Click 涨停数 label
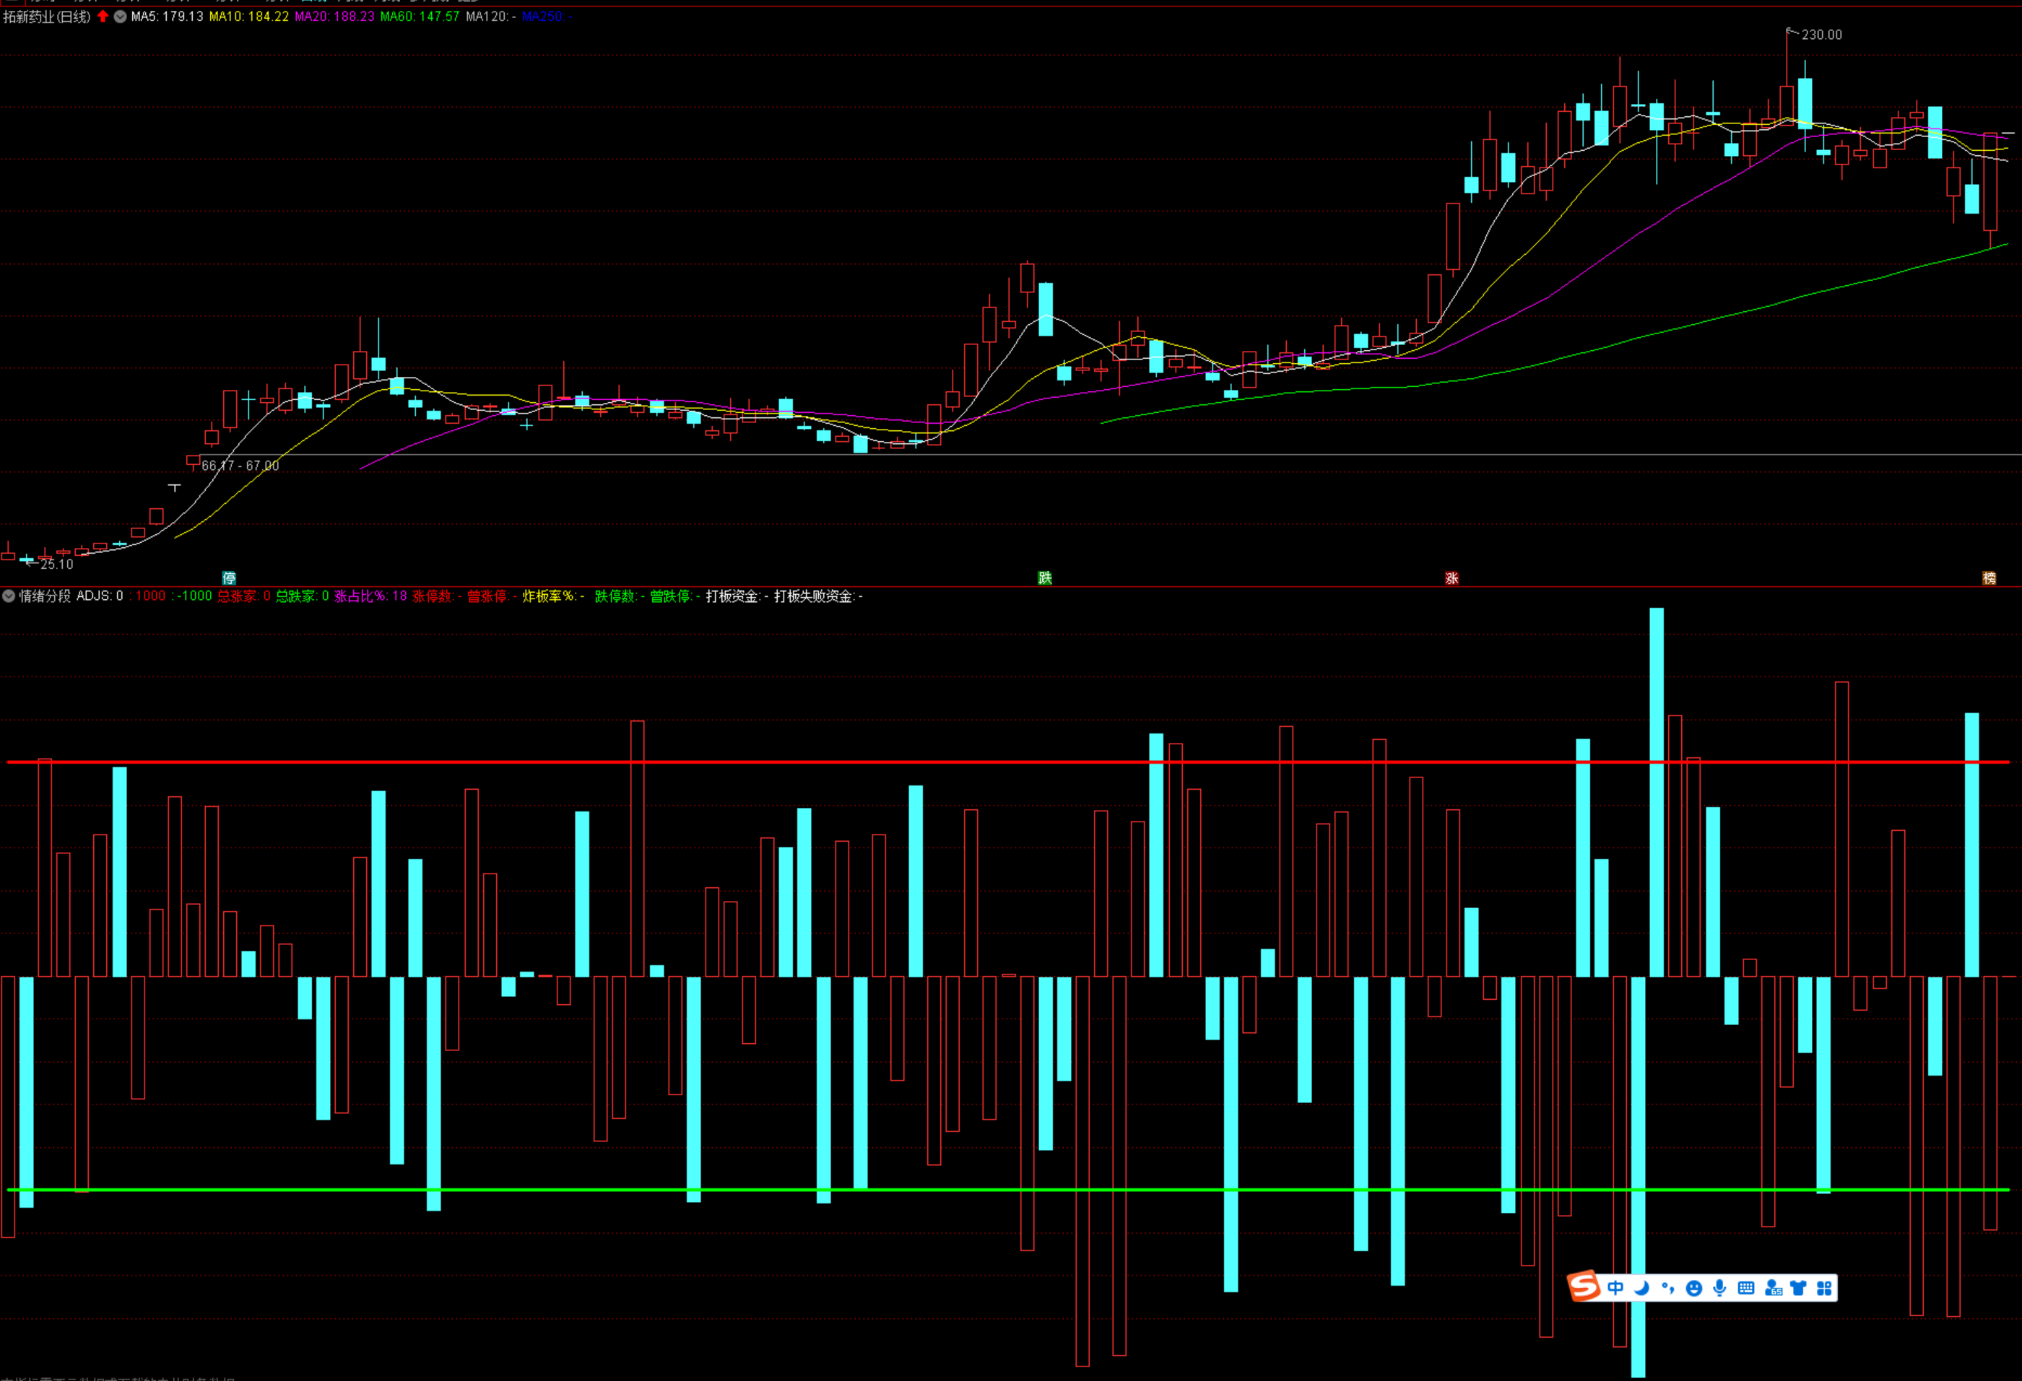This screenshot has width=2022, height=1381. 437,596
